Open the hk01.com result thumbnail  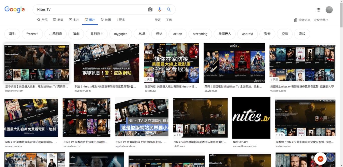200,118
